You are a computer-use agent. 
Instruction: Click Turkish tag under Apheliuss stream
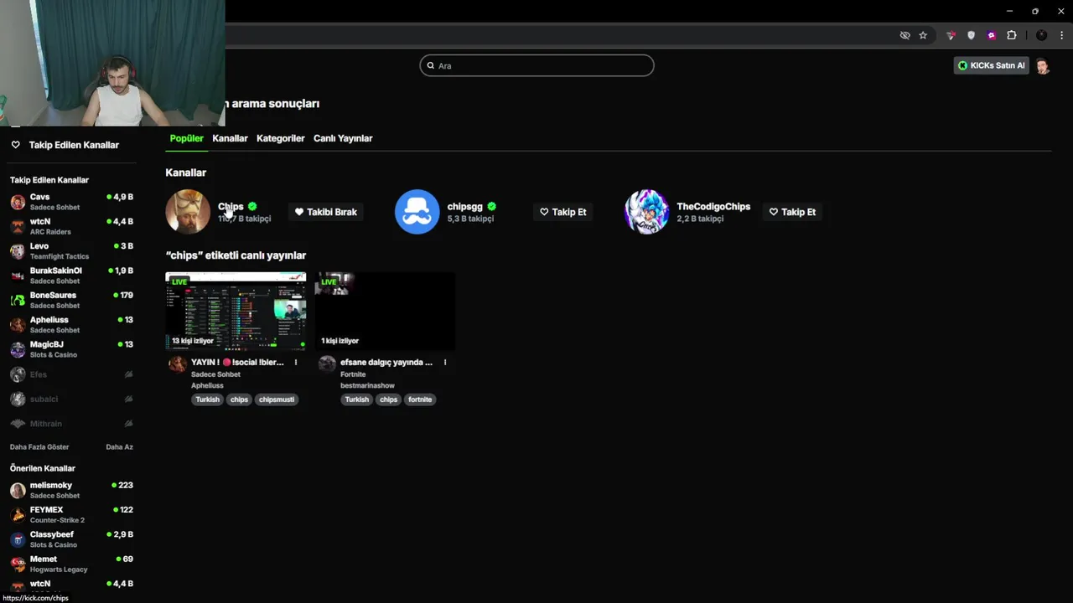207,399
